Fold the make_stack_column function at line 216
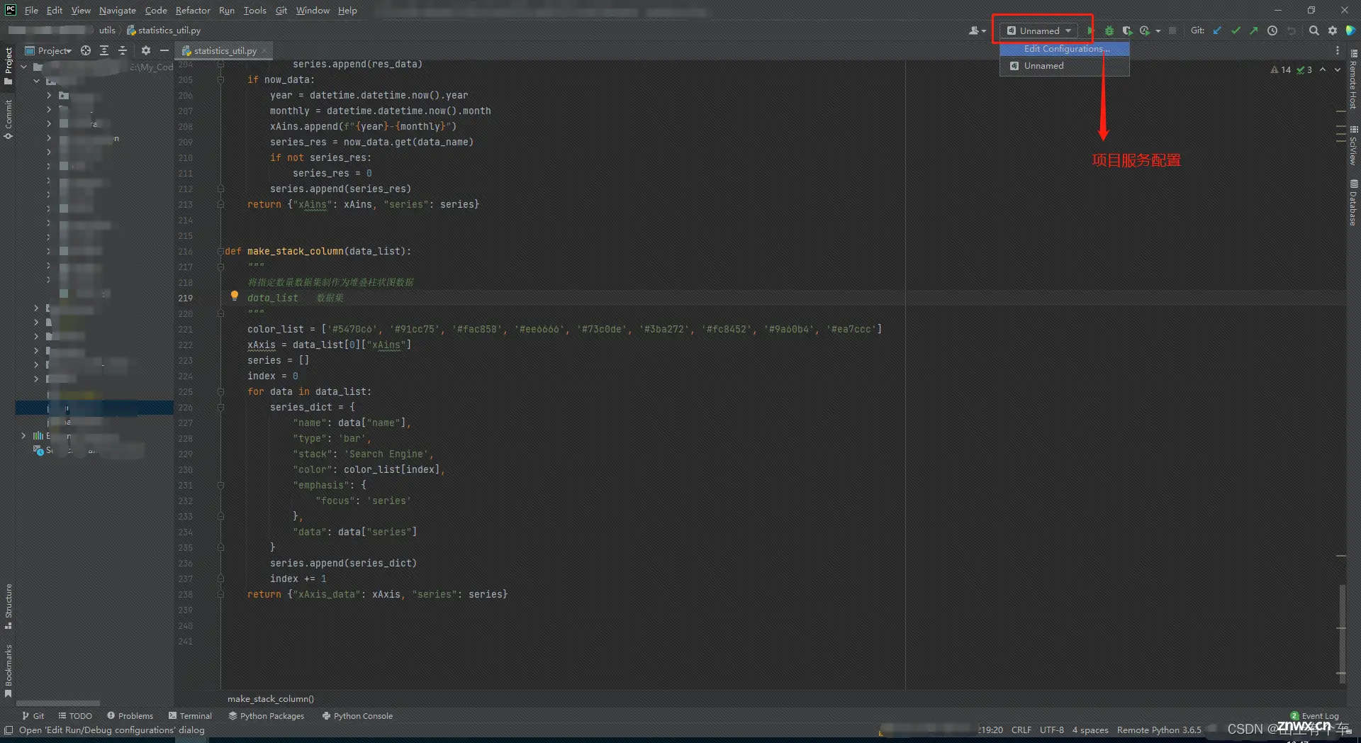Viewport: 1361px width, 743px height. [220, 251]
